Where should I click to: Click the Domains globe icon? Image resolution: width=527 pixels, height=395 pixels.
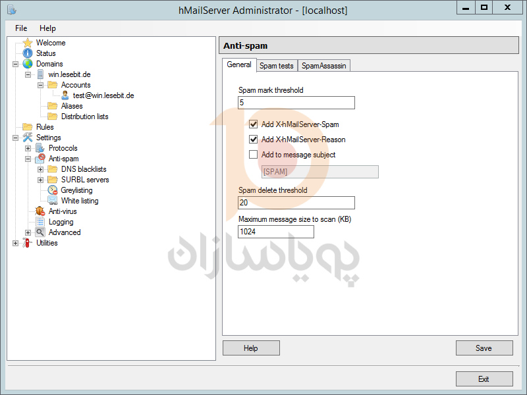(x=28, y=64)
